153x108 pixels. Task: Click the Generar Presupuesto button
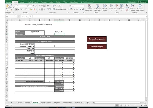[97, 39]
